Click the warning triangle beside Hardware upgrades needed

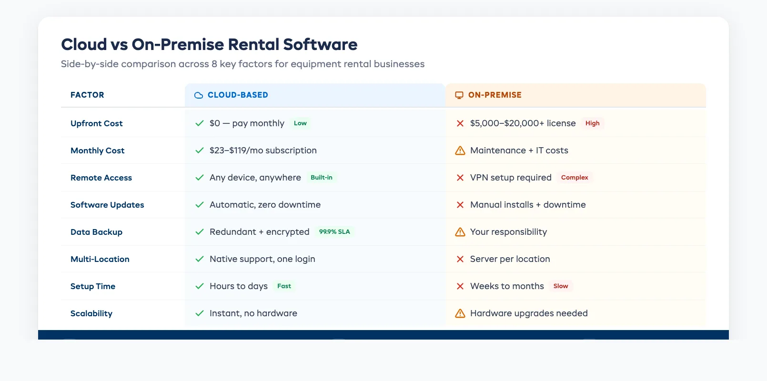pos(460,313)
